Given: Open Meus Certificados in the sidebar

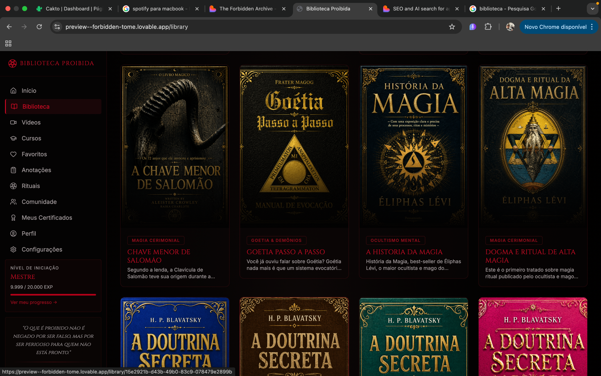Looking at the screenshot, I should pos(53,218).
